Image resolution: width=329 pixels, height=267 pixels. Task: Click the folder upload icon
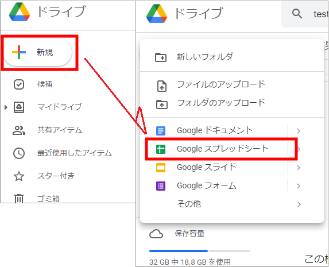[162, 105]
